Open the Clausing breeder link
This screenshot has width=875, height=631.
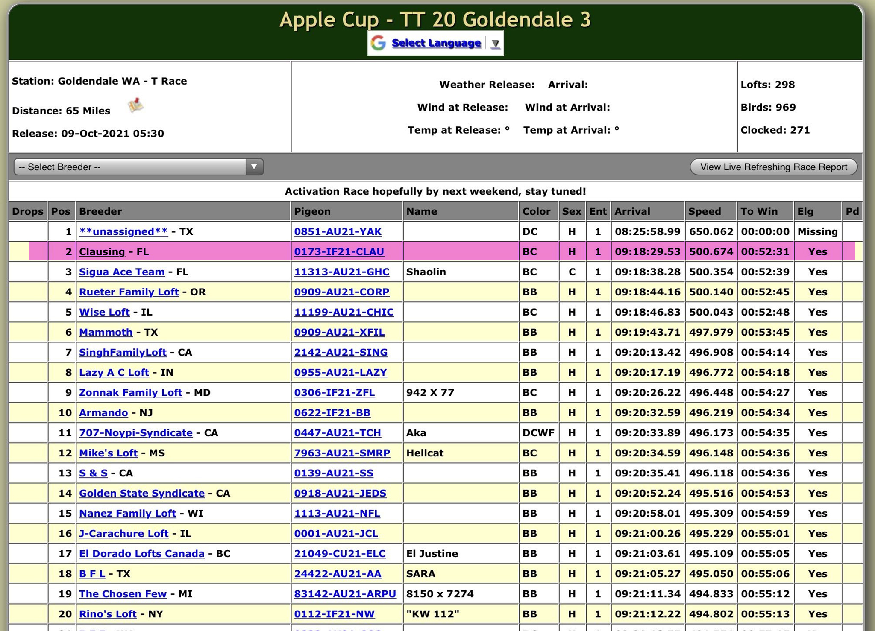[102, 252]
